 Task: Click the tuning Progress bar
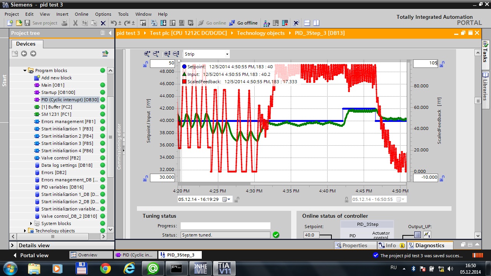coord(226,226)
